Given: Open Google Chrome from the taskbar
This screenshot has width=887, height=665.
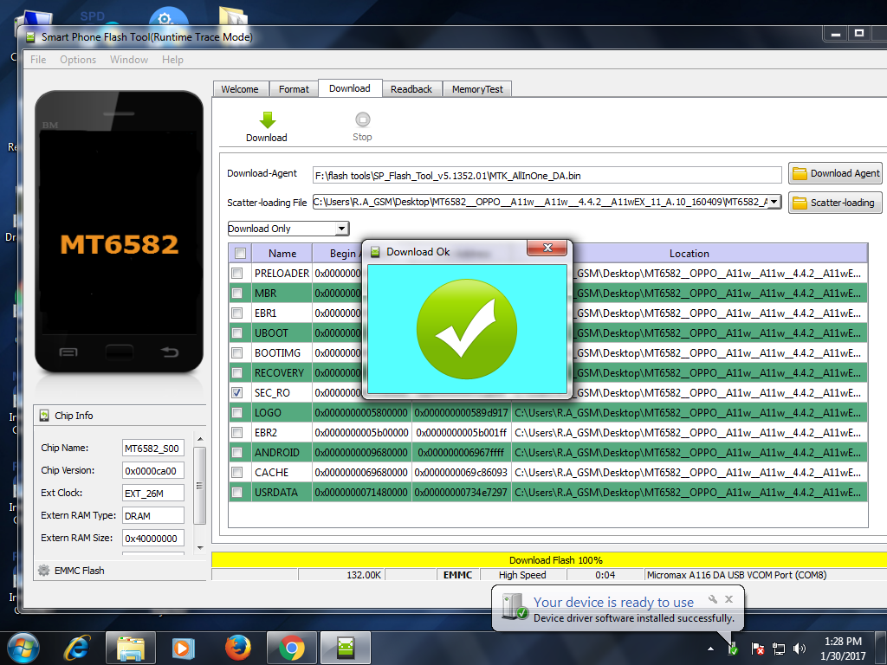Looking at the screenshot, I should pos(291,647).
